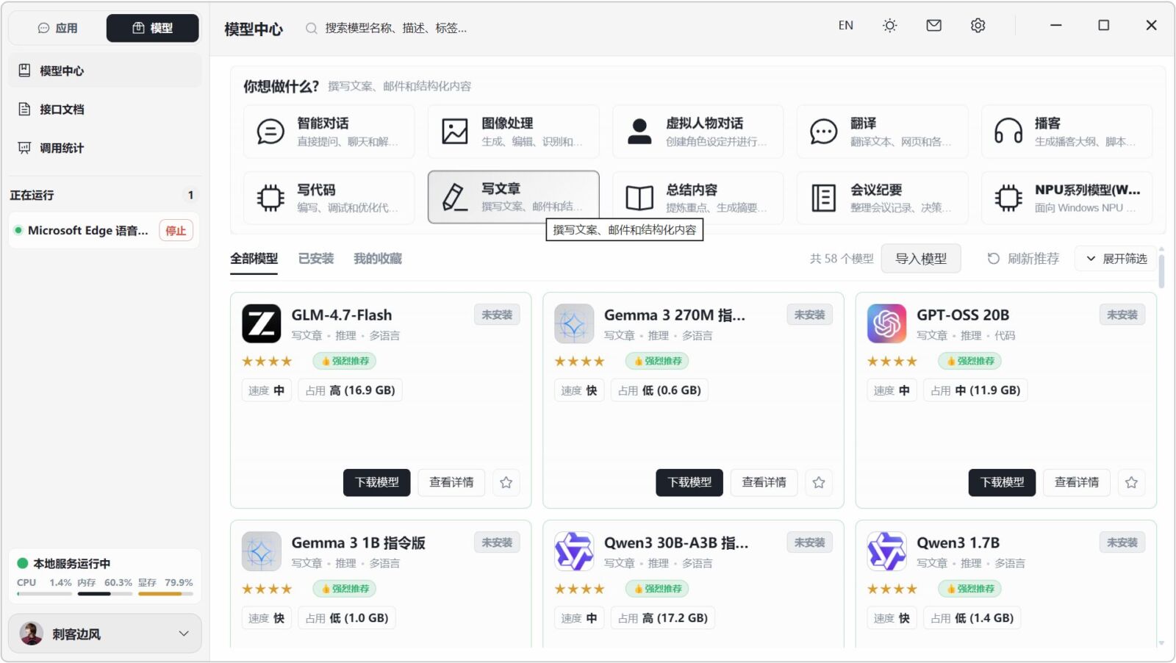Choose the 会议纪要 category card
Screen dimensions: 1176x663
point(883,198)
